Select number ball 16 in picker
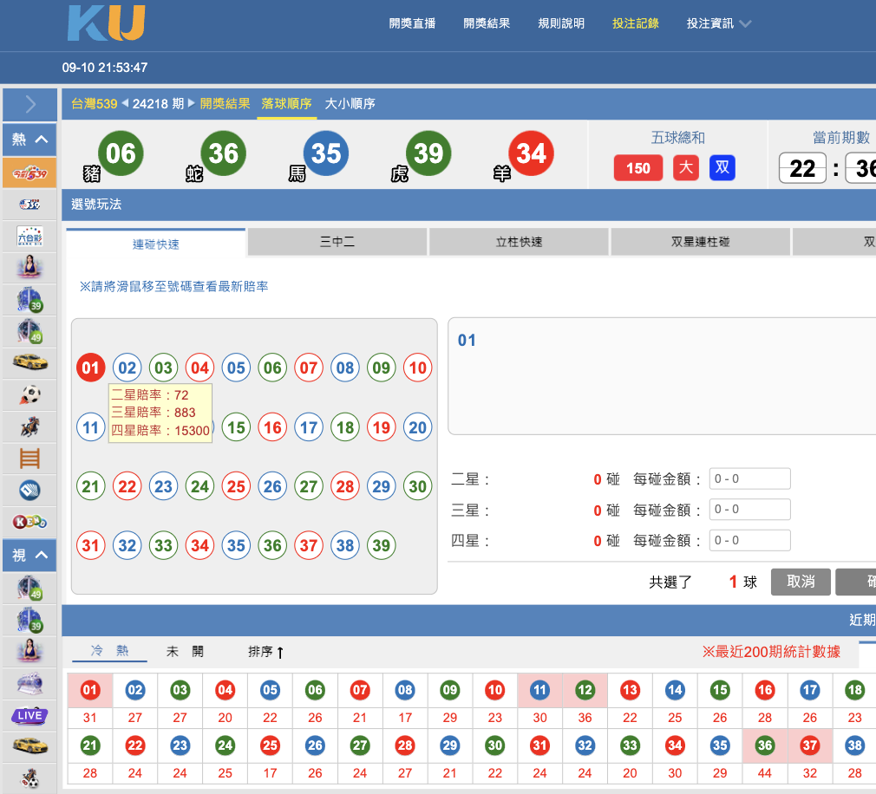Screen dimensions: 876x794 tap(272, 427)
